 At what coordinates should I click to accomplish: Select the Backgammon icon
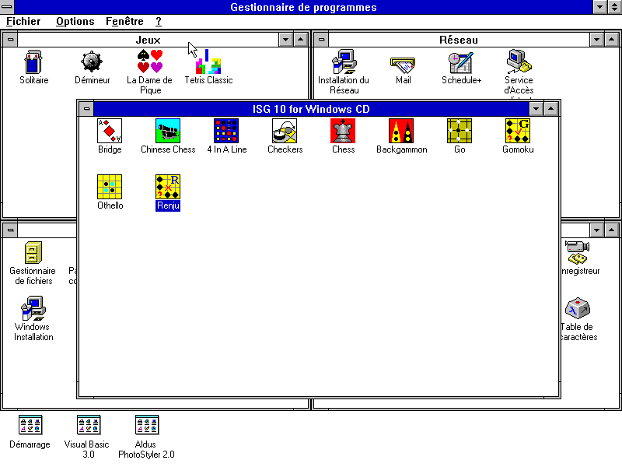click(x=401, y=131)
